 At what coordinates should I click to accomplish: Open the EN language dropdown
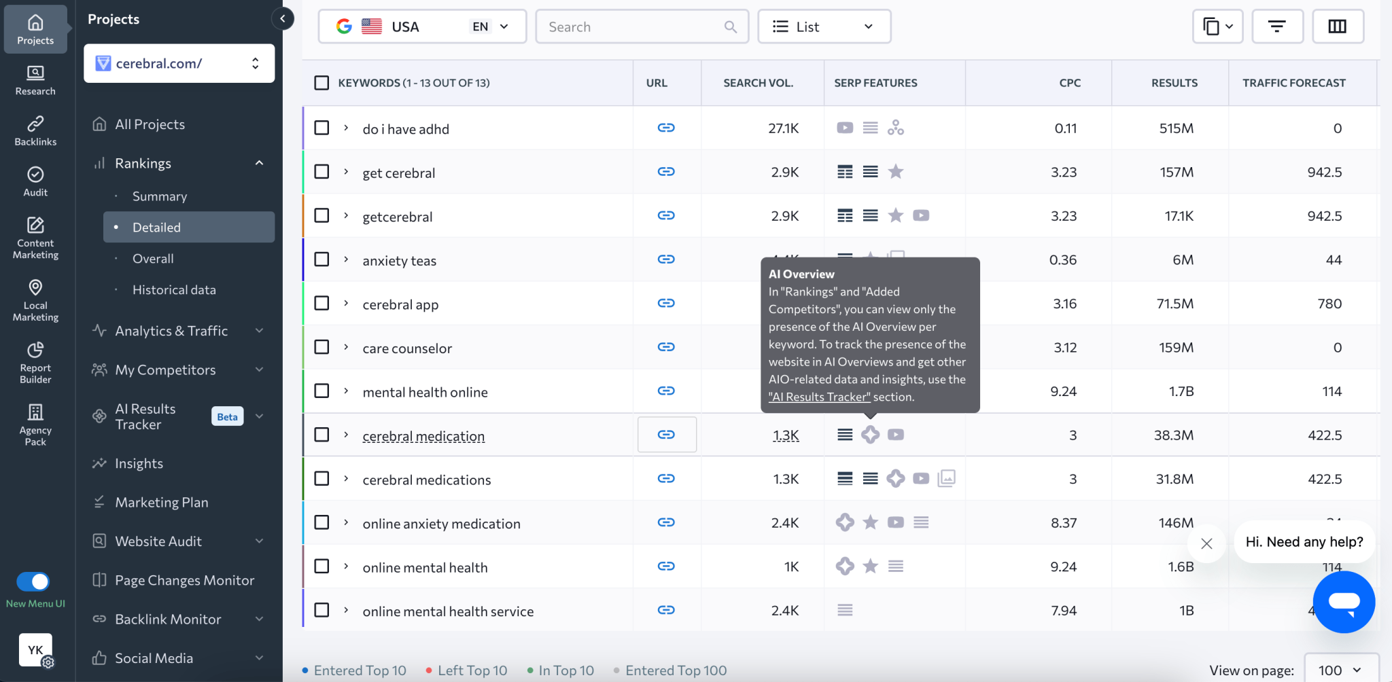tap(491, 26)
